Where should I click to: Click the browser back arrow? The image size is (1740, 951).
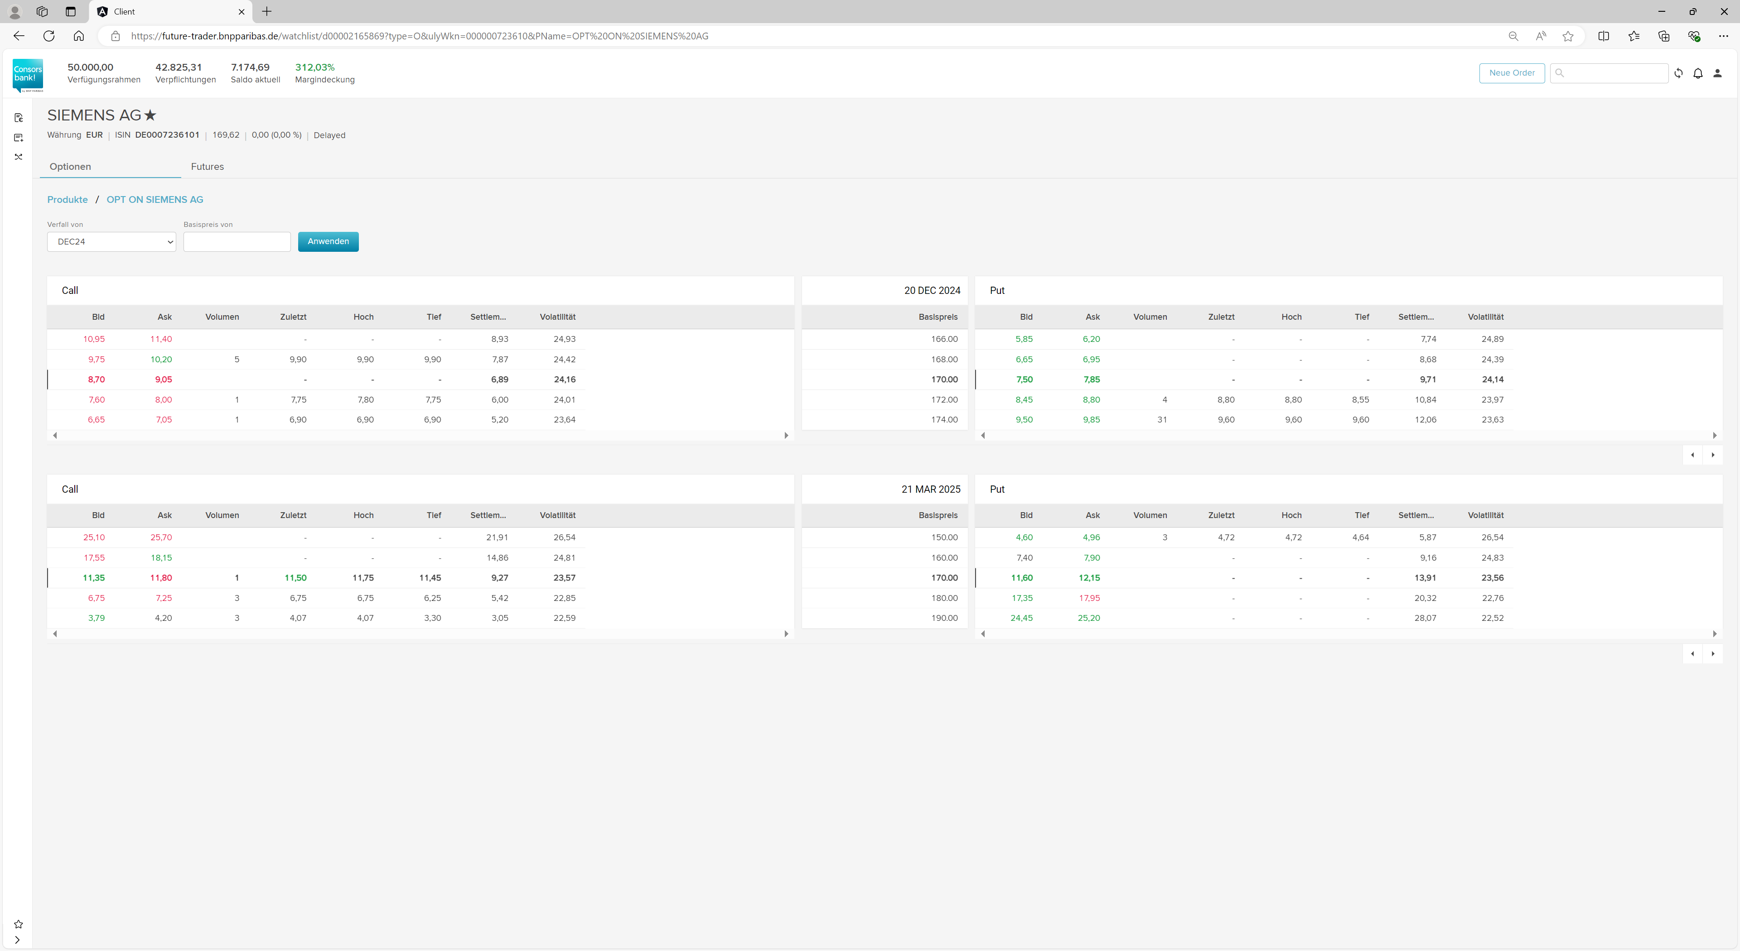tap(19, 36)
